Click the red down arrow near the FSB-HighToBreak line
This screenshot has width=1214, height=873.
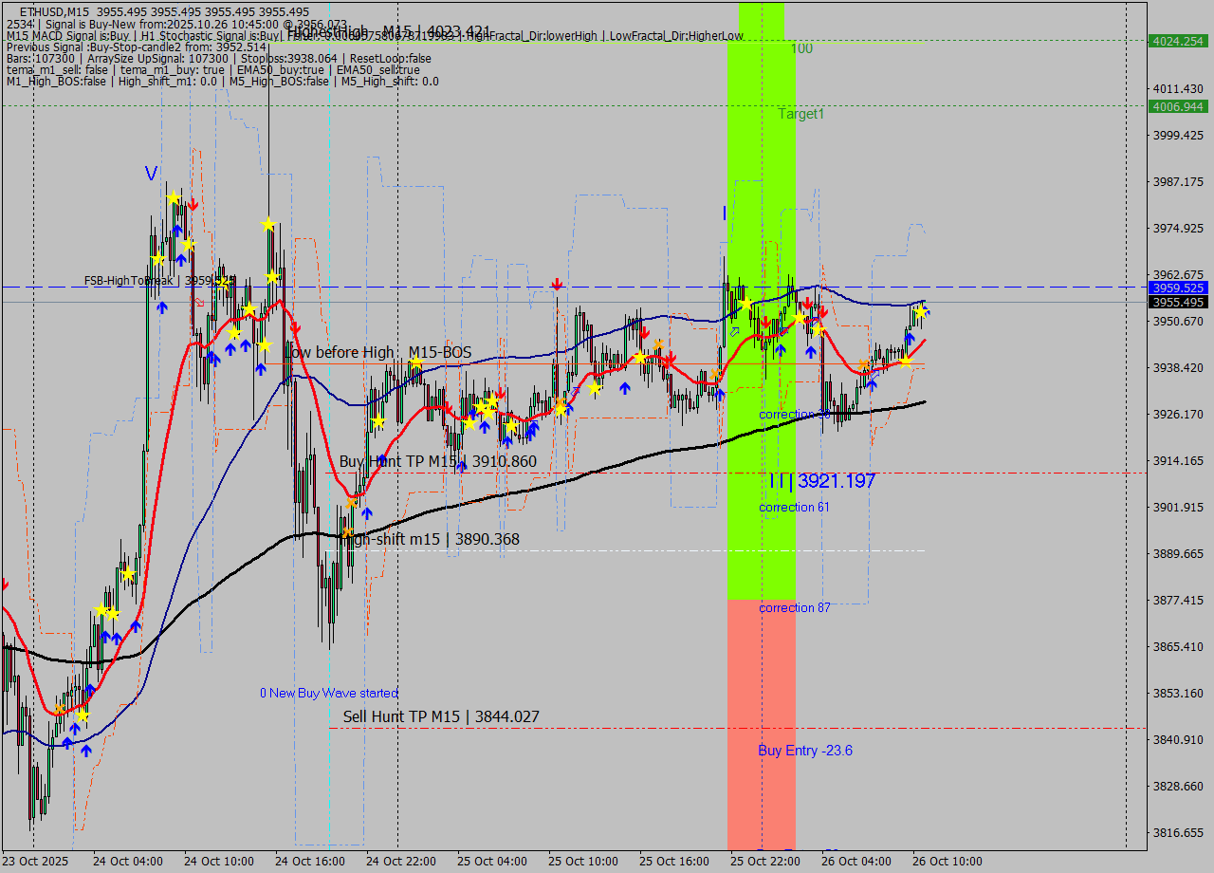[x=555, y=285]
